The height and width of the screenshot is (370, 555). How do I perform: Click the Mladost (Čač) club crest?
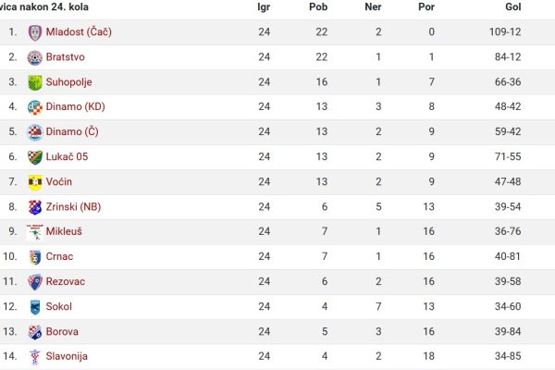[x=35, y=32]
